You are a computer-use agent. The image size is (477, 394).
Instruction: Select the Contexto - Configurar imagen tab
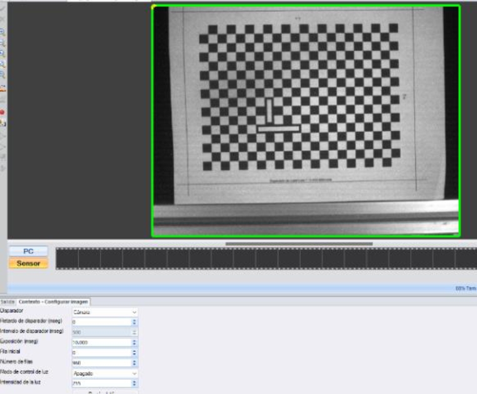[54, 301]
